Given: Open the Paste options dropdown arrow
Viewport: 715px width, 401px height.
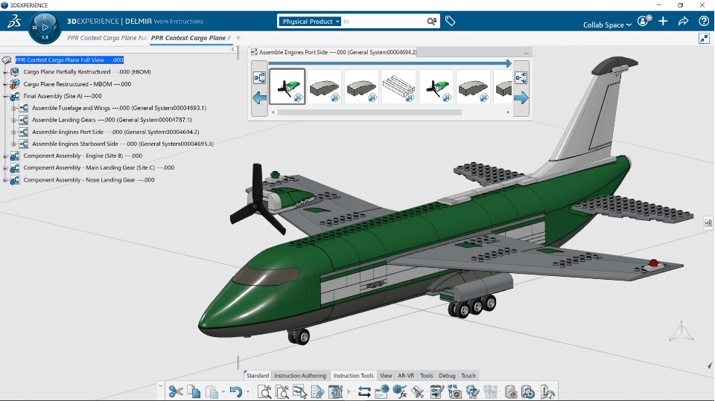Looking at the screenshot, I should click(x=223, y=391).
